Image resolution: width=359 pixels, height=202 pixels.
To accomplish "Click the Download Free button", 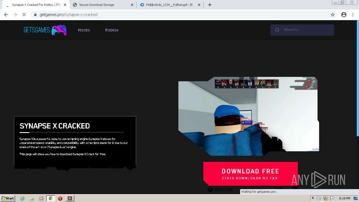I will pyautogui.click(x=250, y=174).
